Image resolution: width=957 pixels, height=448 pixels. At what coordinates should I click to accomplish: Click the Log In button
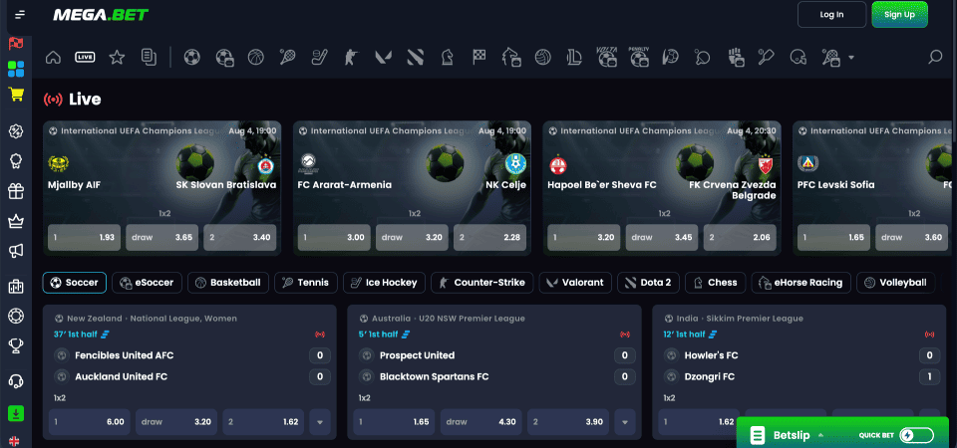coord(831,15)
